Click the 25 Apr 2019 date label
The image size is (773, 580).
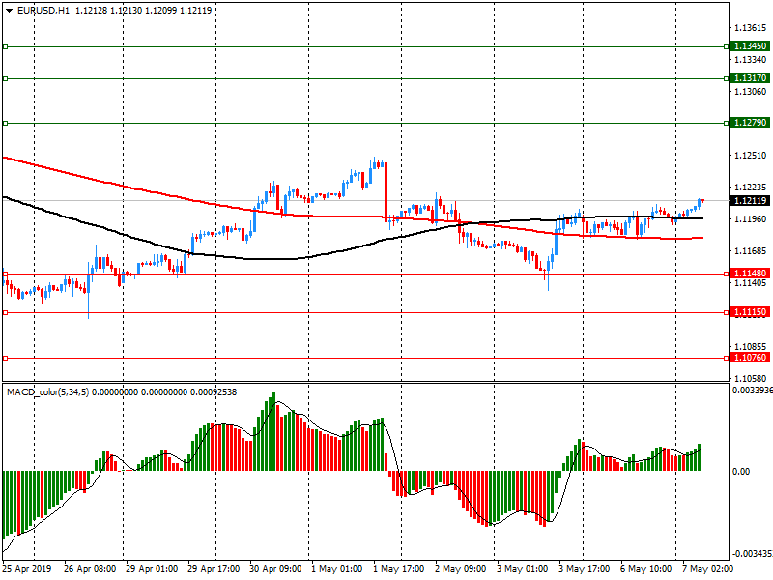point(27,569)
